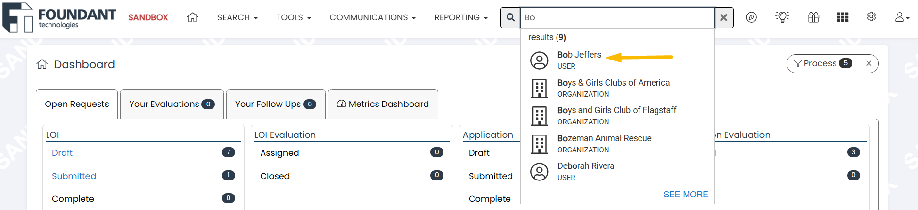Image resolution: width=918 pixels, height=210 pixels.
Task: Click building icon for Boys and Girls Club of Flagstaff
Action: [x=539, y=116]
